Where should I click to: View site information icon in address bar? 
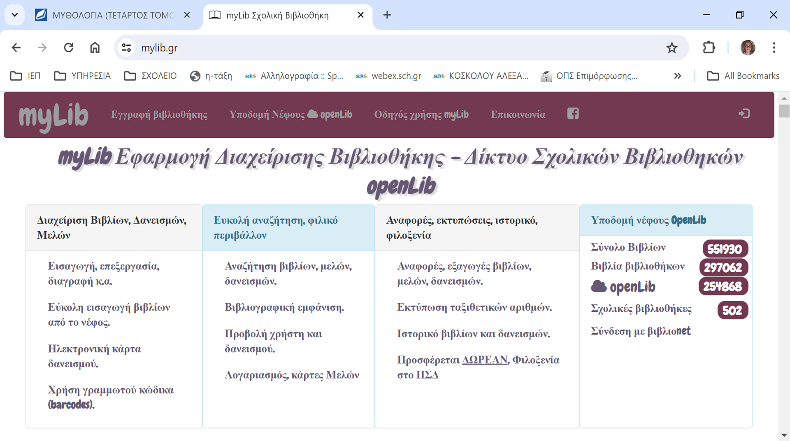pyautogui.click(x=126, y=48)
